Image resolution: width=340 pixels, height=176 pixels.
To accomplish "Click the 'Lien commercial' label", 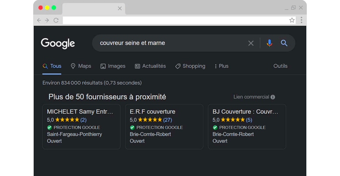I will click(251, 97).
